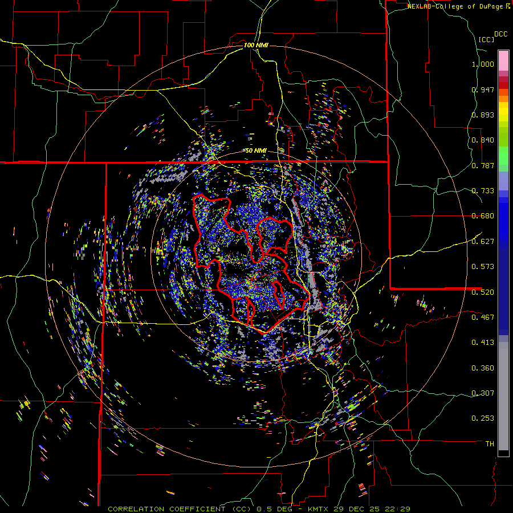Pick the bright green color bar segment

point(503,156)
